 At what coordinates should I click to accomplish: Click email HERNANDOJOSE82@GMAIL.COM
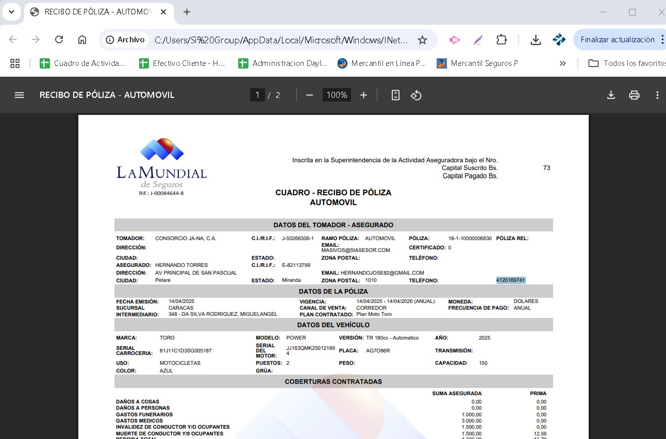click(382, 273)
